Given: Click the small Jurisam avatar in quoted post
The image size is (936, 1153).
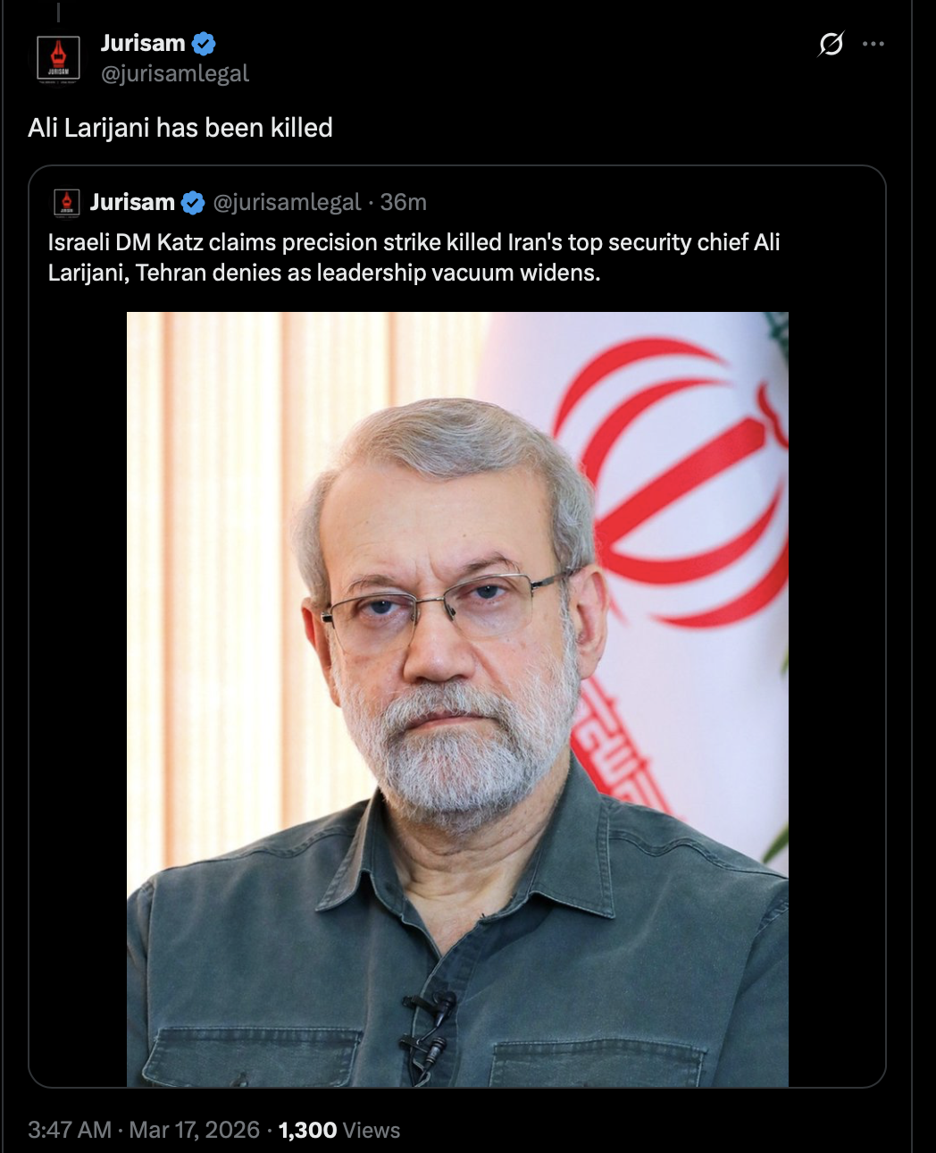Looking at the screenshot, I should [x=67, y=202].
